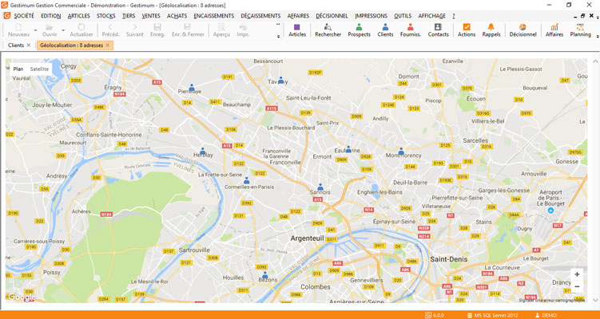Viewport: 600px width, 319px height.
Task: Open the IMPRESSIONS menu
Action: point(371,16)
